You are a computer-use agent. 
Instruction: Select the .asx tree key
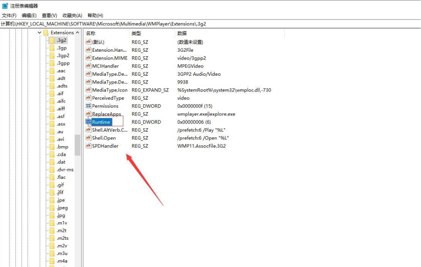coord(61,124)
